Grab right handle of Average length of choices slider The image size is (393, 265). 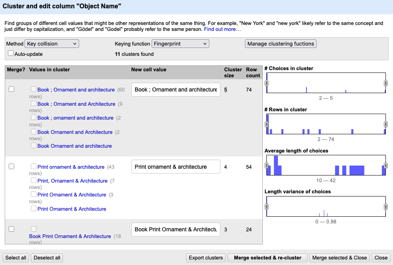tap(385, 165)
